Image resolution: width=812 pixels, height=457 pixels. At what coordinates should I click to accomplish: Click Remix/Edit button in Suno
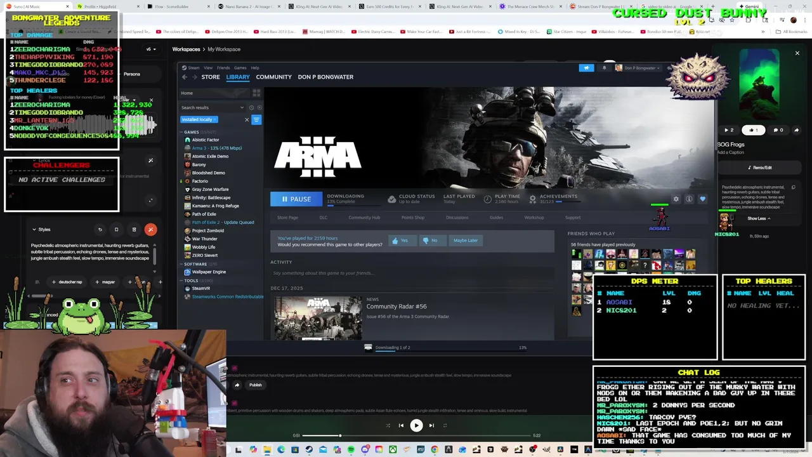click(x=760, y=168)
